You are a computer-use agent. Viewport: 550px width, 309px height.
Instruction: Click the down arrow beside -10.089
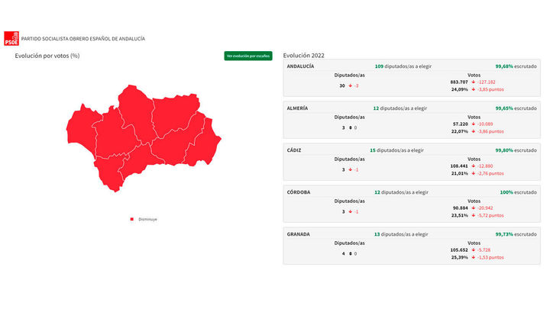point(473,124)
